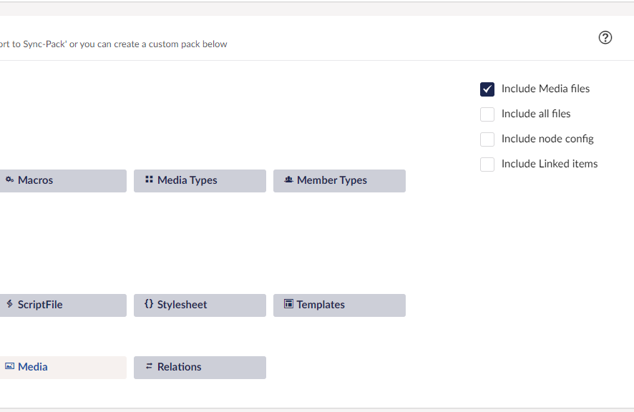Click the picture icon beside Media
This screenshot has height=412, width=634.
pos(10,366)
